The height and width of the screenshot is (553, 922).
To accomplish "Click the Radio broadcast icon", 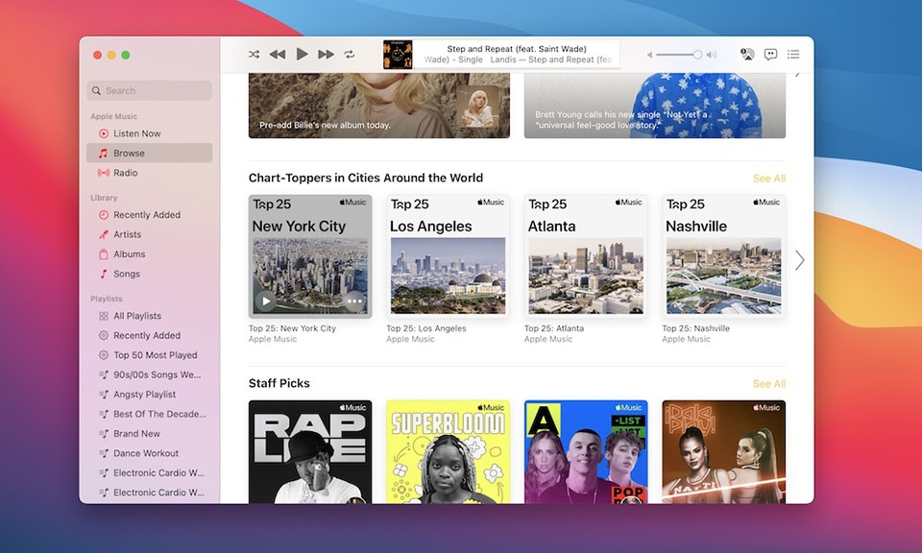I will 104,172.
